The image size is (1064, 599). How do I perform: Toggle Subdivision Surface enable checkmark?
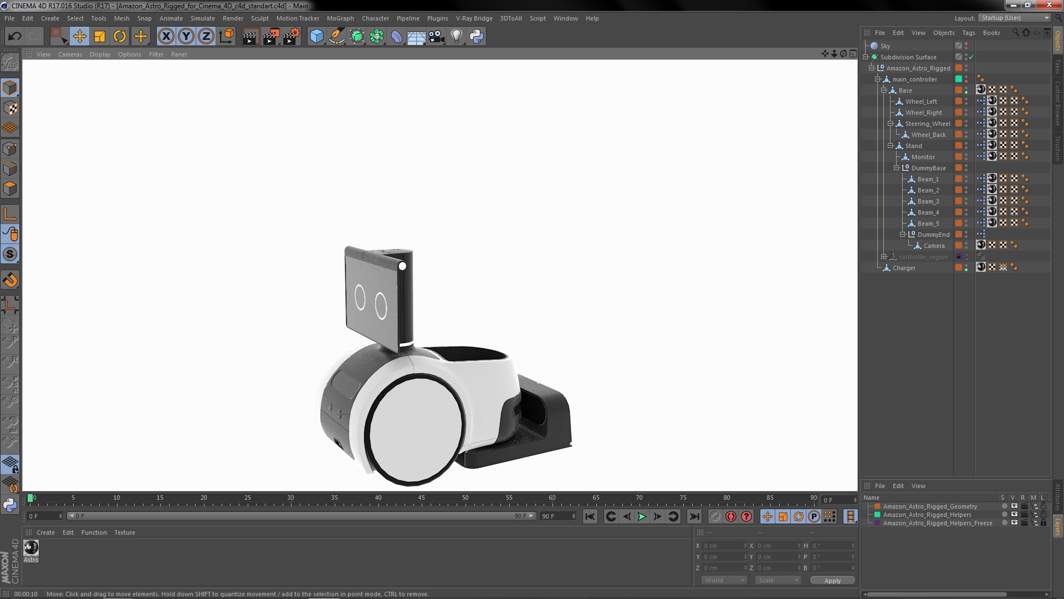pos(971,57)
